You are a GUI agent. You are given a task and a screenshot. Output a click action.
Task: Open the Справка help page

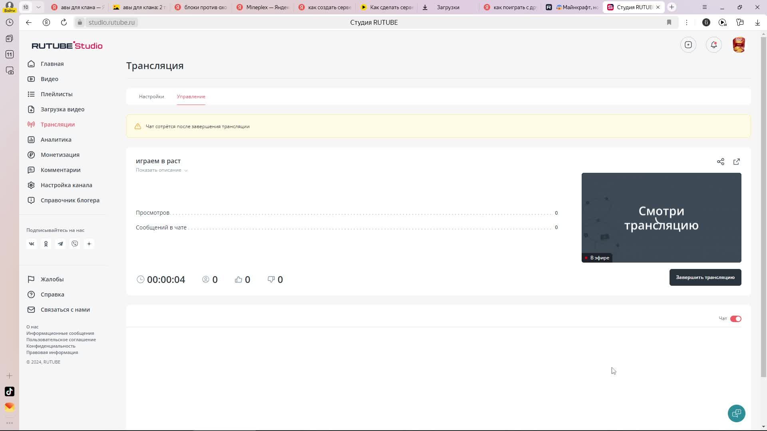52,295
